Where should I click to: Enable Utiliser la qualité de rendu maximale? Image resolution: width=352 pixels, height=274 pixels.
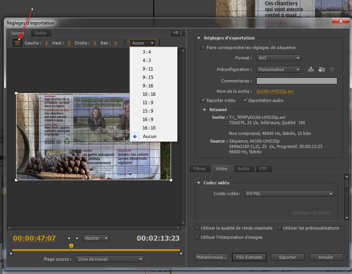click(x=197, y=228)
